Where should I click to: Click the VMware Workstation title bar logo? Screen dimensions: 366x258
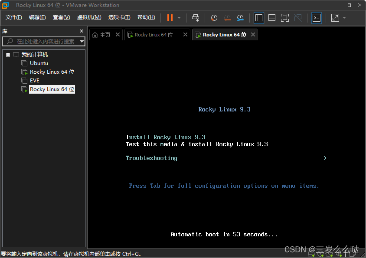5,5
